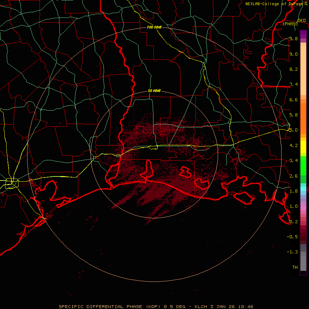
Task: Click the [PHAS] label above the color scale
Action: 290,24
